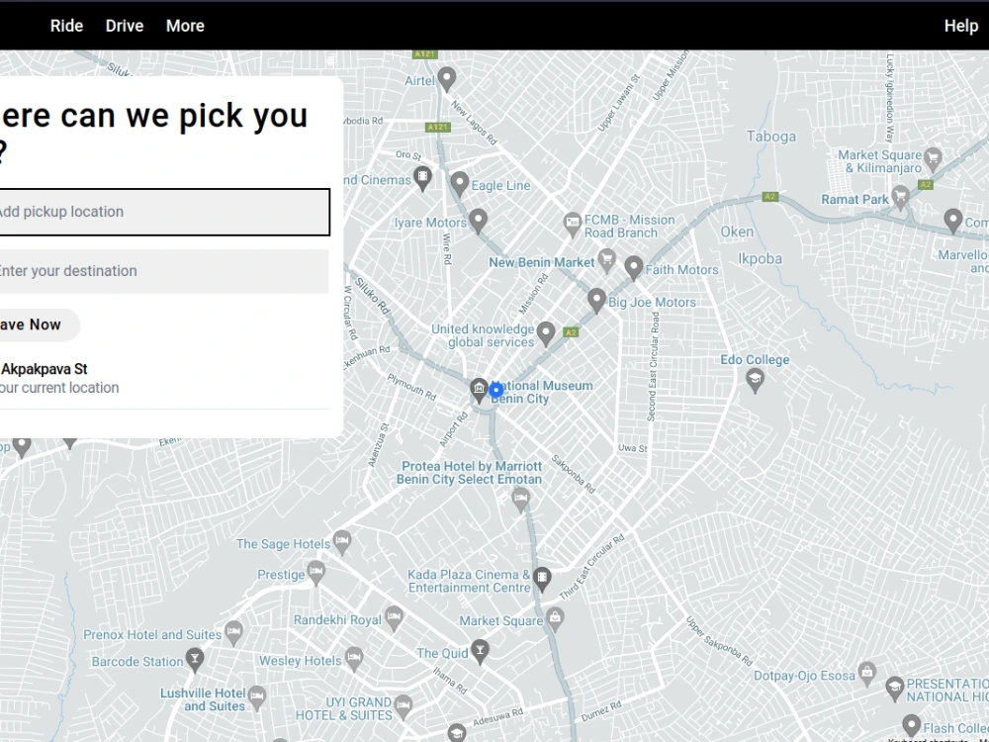Click the FCMB Mission Road Branch bank icon

click(572, 225)
